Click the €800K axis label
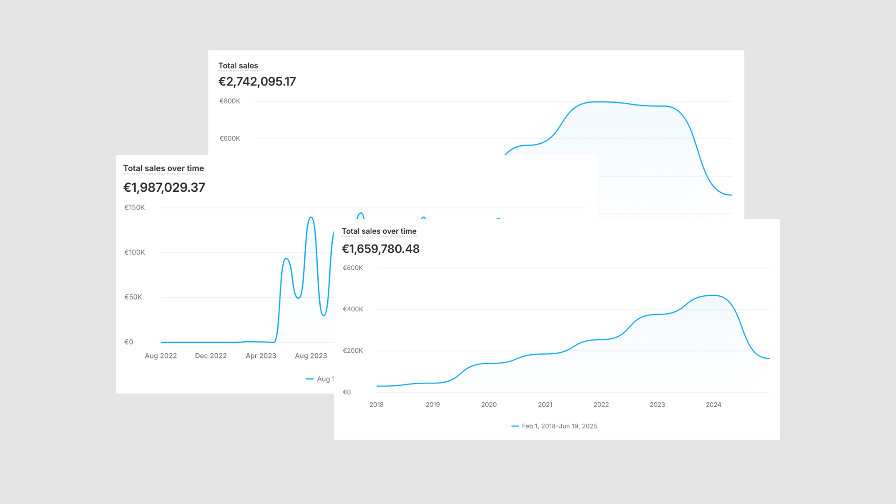Screen dimensions: 896x504 point(230,101)
